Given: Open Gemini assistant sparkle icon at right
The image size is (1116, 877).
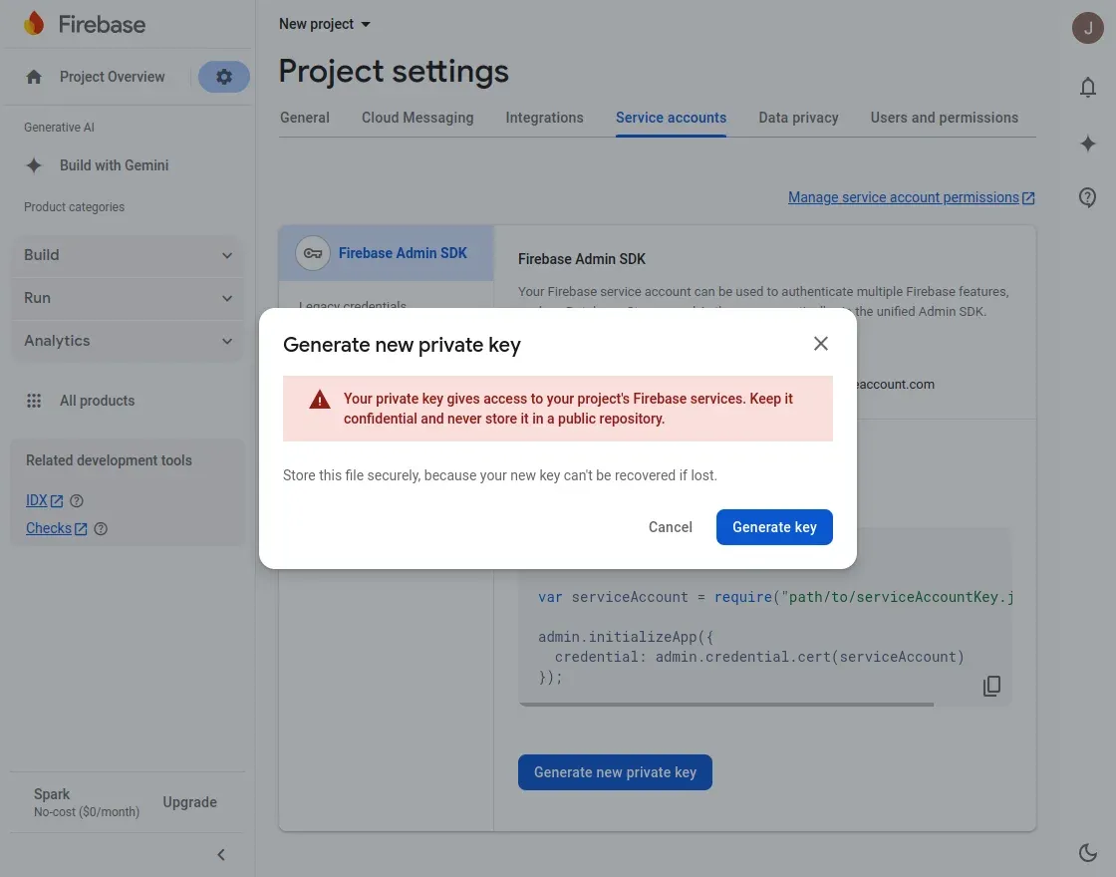Looking at the screenshot, I should click(x=1087, y=144).
